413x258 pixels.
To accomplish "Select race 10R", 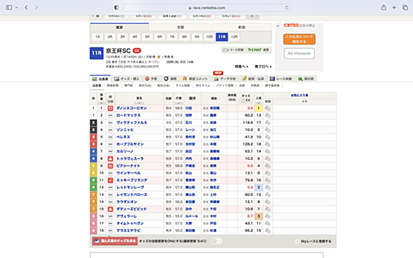I will click(209, 37).
